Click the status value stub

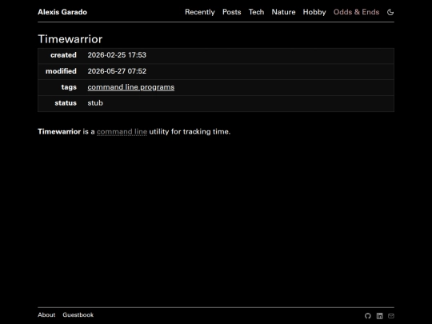[x=95, y=103]
